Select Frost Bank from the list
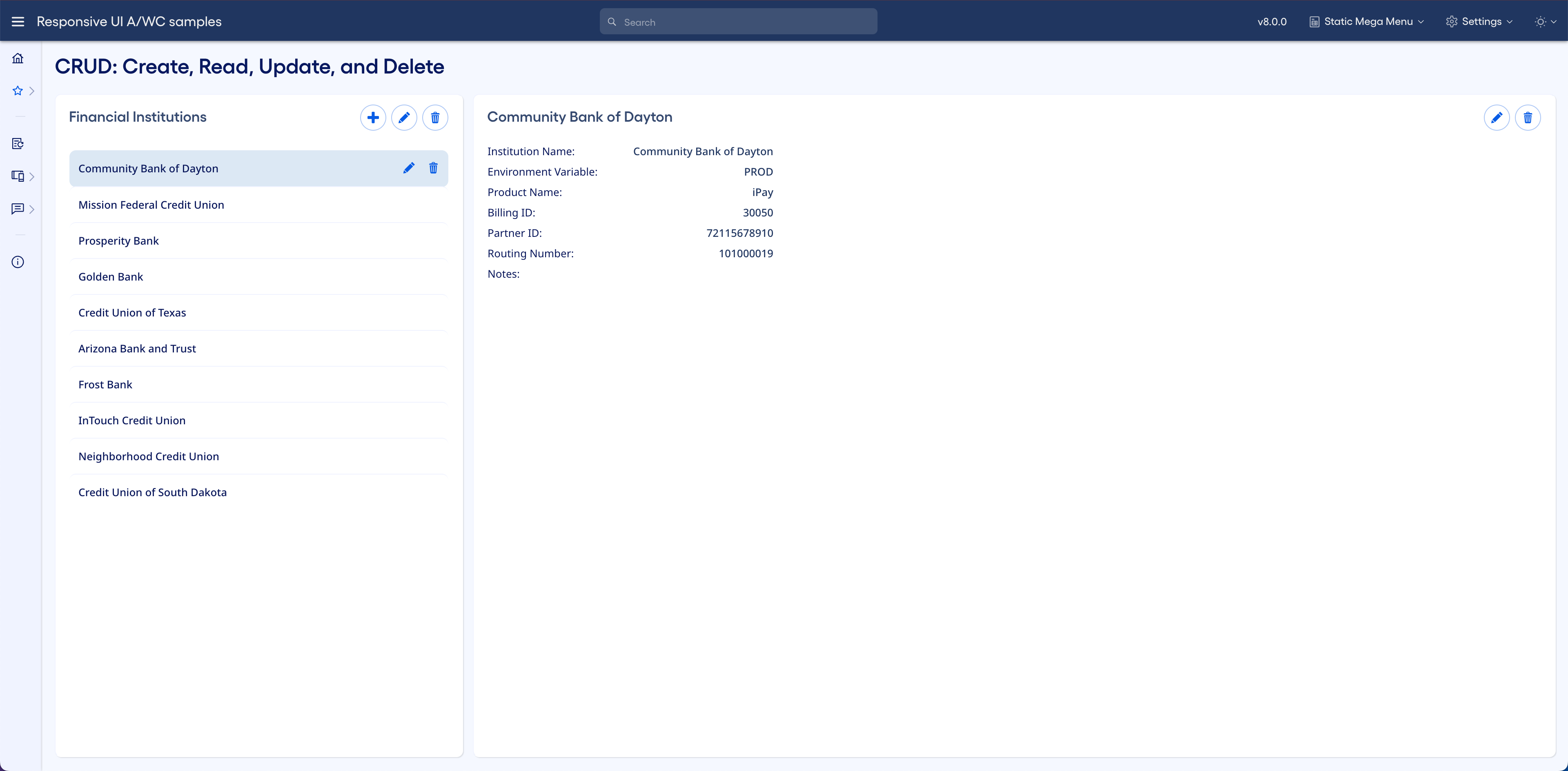 click(105, 385)
